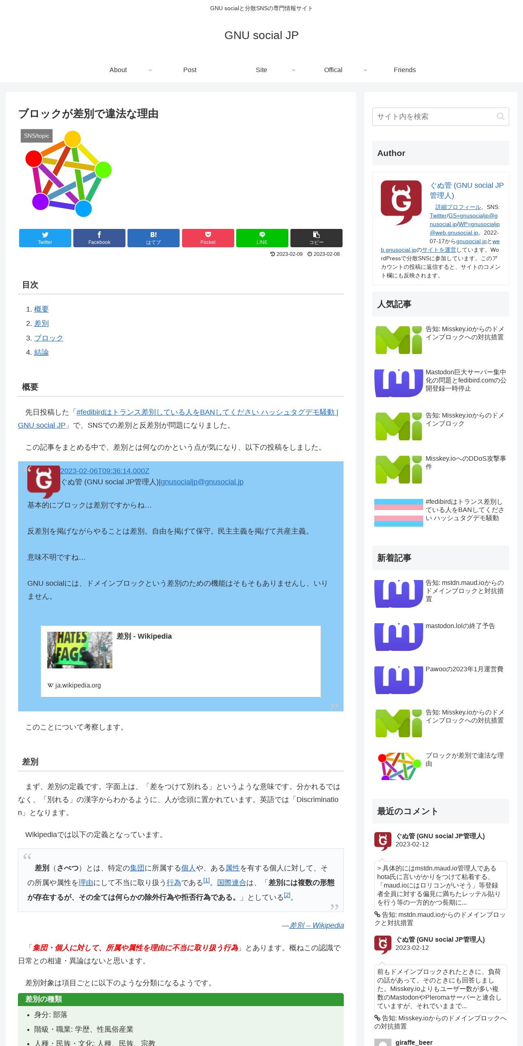Open the fediverse logo featured image
This screenshot has height=1046, width=523.
[68, 174]
